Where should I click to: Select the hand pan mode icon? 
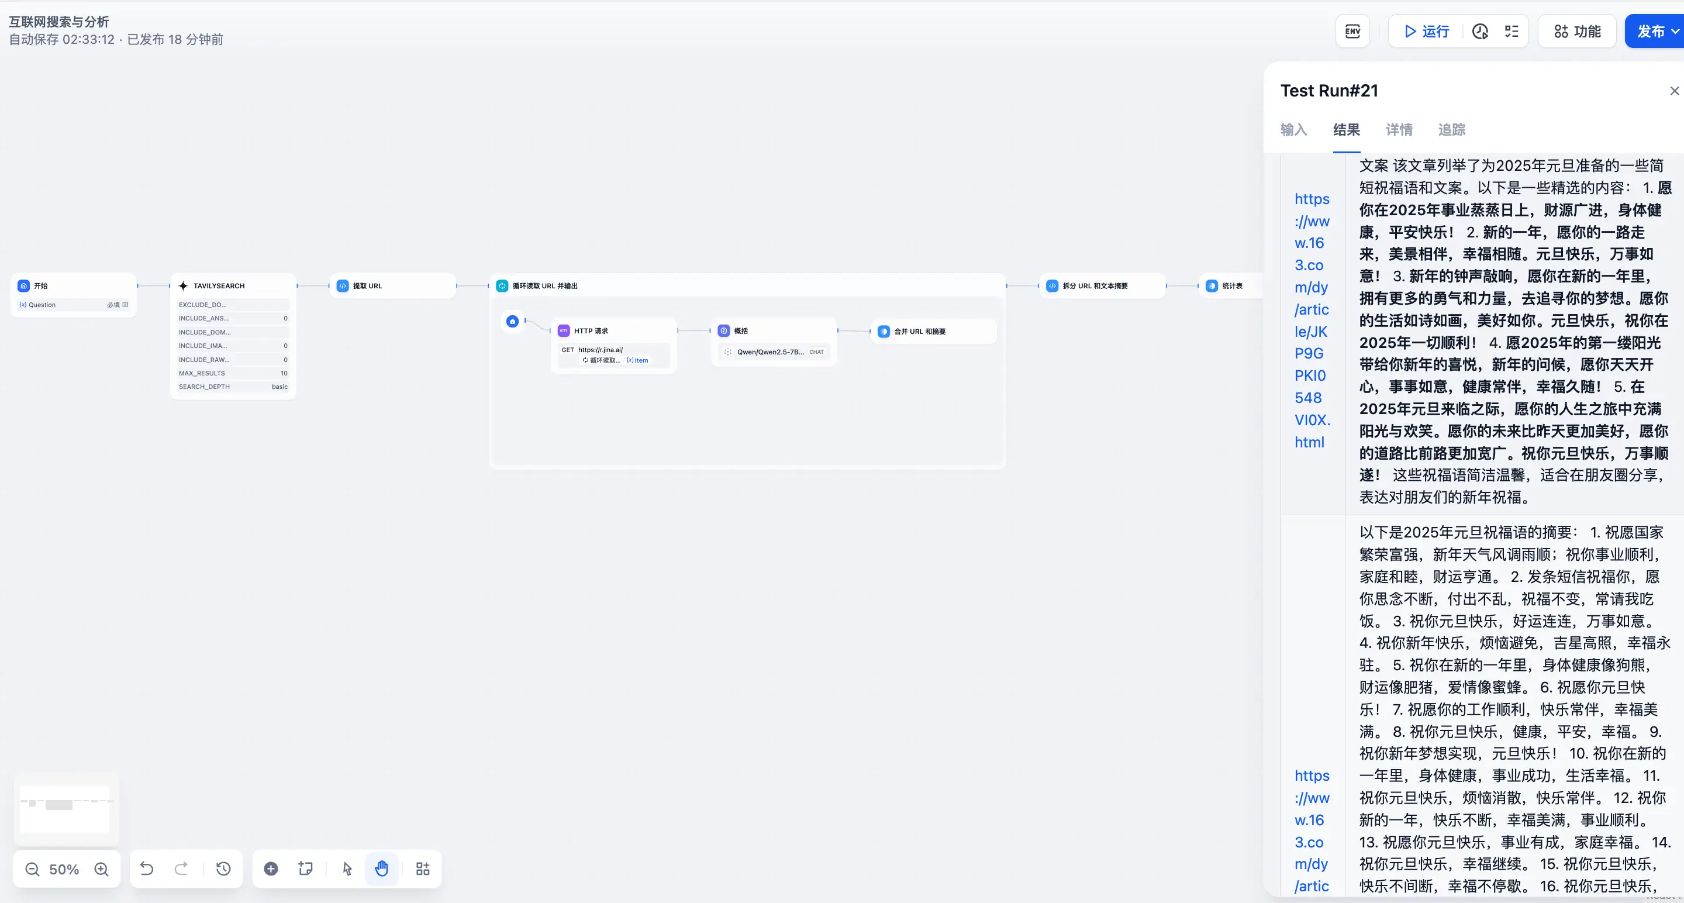pos(382,868)
